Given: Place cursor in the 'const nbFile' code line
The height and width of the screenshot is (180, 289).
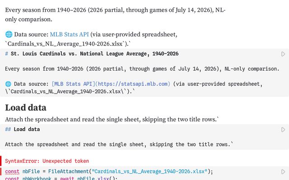Looking at the screenshot, I should [109, 171].
